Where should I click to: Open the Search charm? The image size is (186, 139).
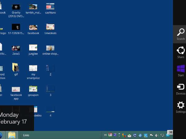[180, 34]
